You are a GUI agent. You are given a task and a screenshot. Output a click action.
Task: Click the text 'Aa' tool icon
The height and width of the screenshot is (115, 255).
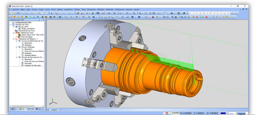click(109, 13)
